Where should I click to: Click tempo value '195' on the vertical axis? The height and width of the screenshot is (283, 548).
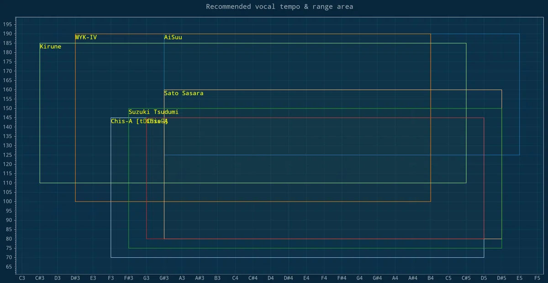click(8, 25)
